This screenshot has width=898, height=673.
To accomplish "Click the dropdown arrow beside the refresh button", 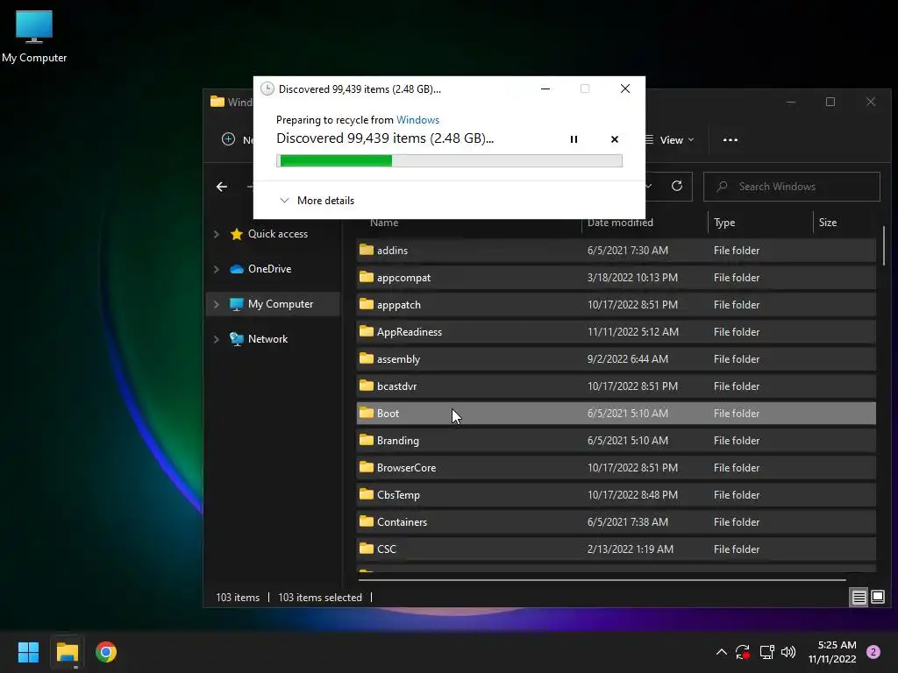I will (x=649, y=187).
